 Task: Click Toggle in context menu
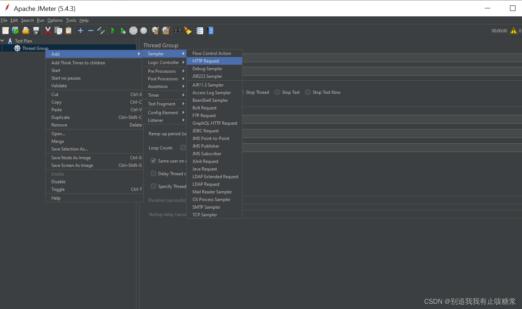(94, 189)
